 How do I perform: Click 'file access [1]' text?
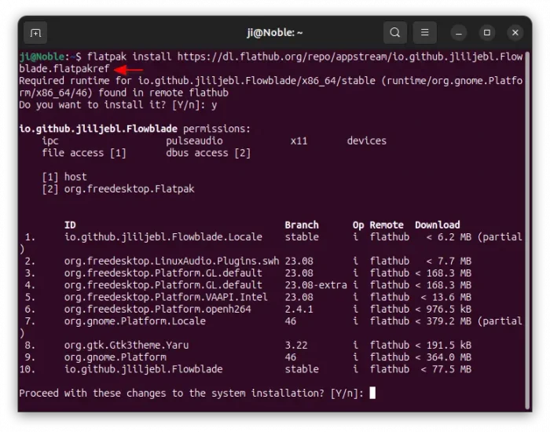[x=84, y=153]
